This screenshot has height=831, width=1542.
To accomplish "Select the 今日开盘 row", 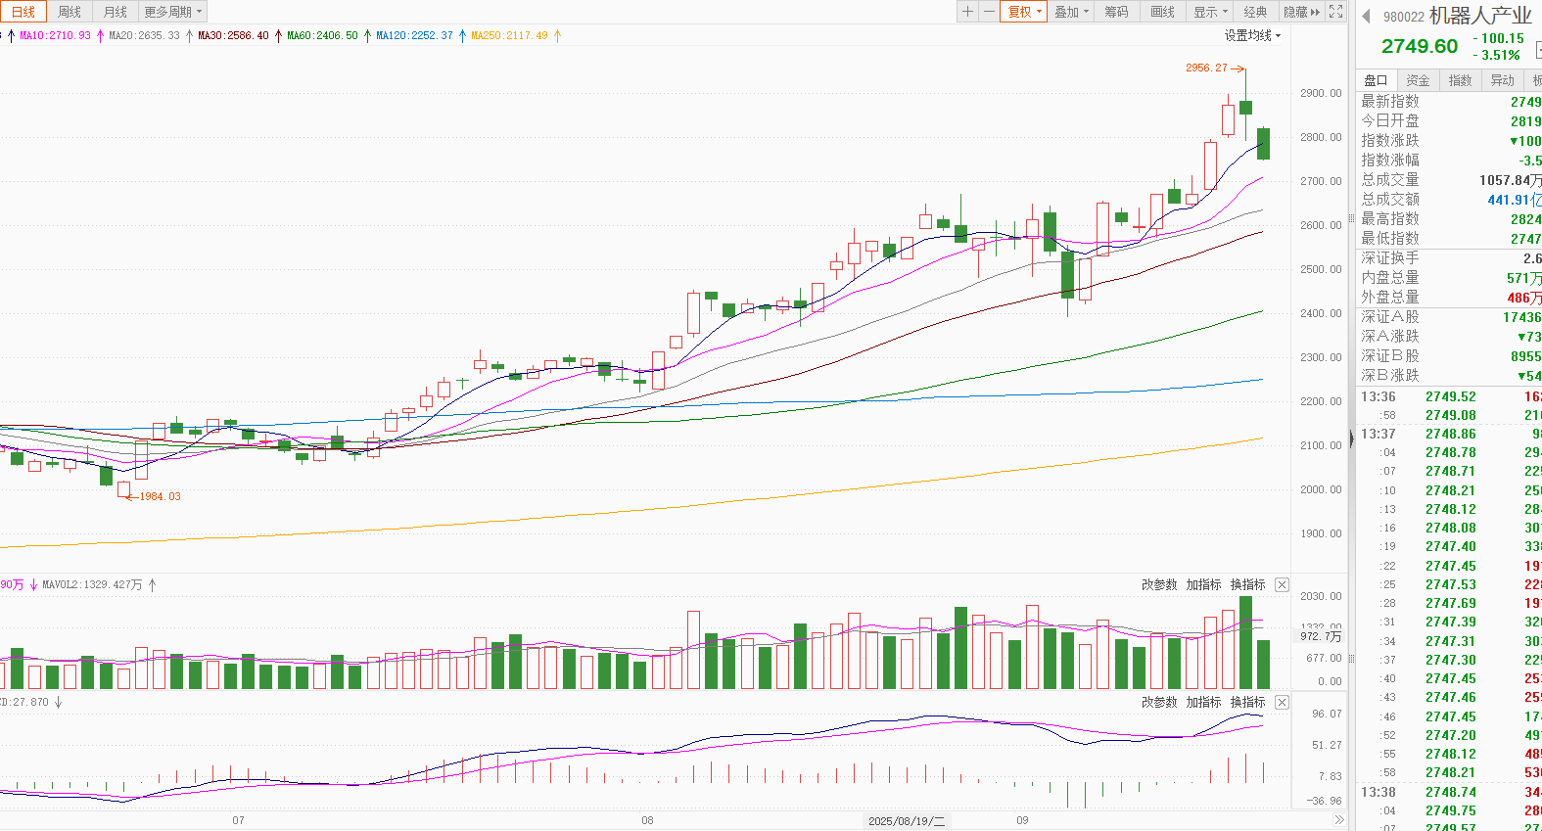I will [x=1450, y=120].
